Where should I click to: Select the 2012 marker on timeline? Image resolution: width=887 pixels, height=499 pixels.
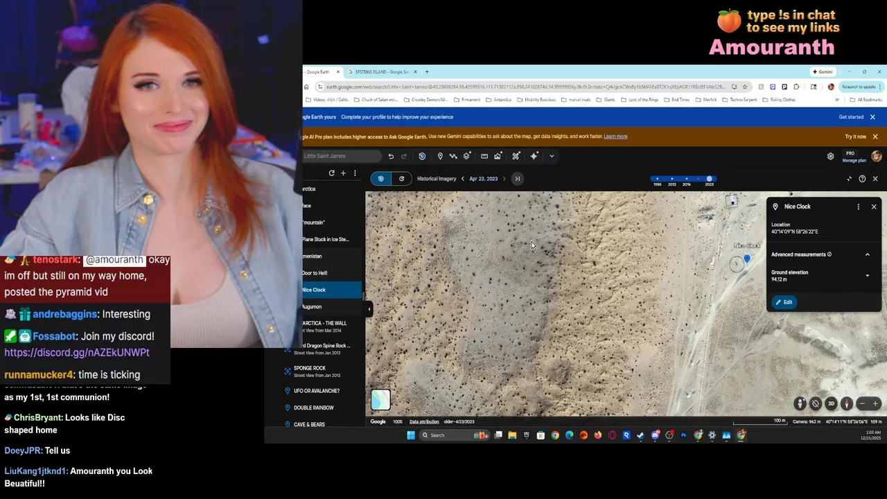click(671, 180)
